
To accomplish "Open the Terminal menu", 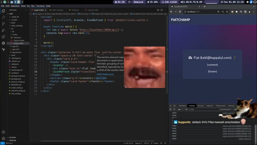I will click(40, 6).
